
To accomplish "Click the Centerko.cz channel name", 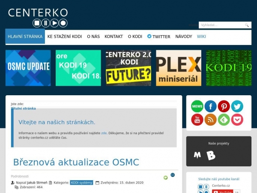I will pyautogui.click(x=221, y=186).
